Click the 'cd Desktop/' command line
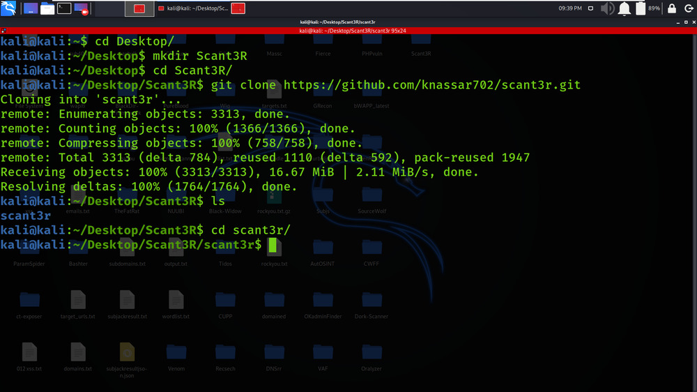The width and height of the screenshot is (697, 392). (135, 41)
